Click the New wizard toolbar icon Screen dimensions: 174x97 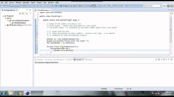point(2,6)
